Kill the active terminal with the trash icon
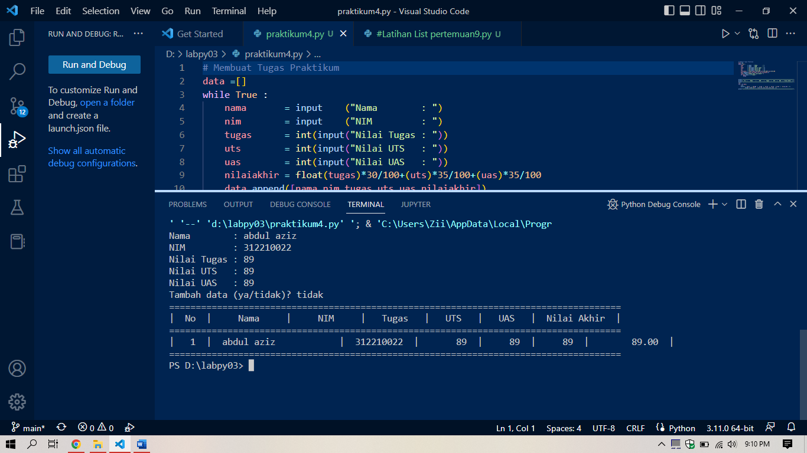Image resolution: width=807 pixels, height=453 pixels. pyautogui.click(x=760, y=204)
